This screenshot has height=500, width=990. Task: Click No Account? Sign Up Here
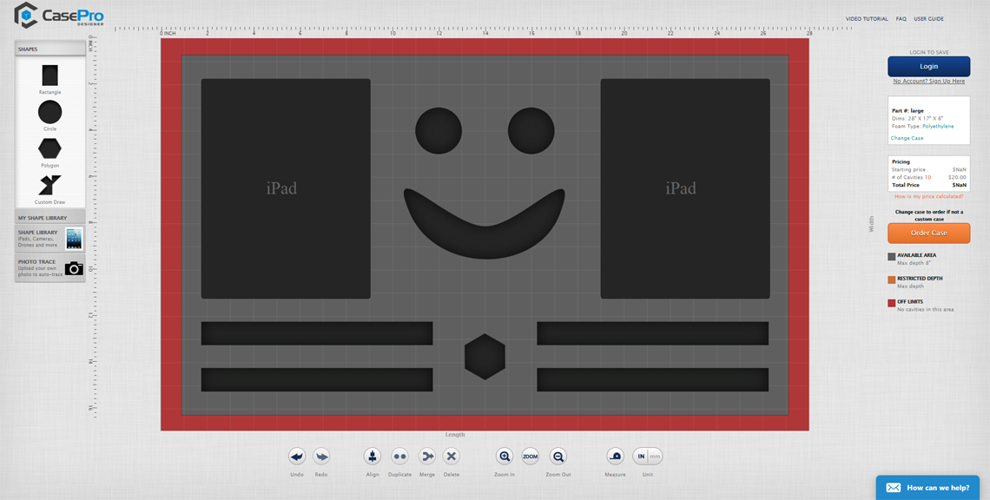pos(928,81)
